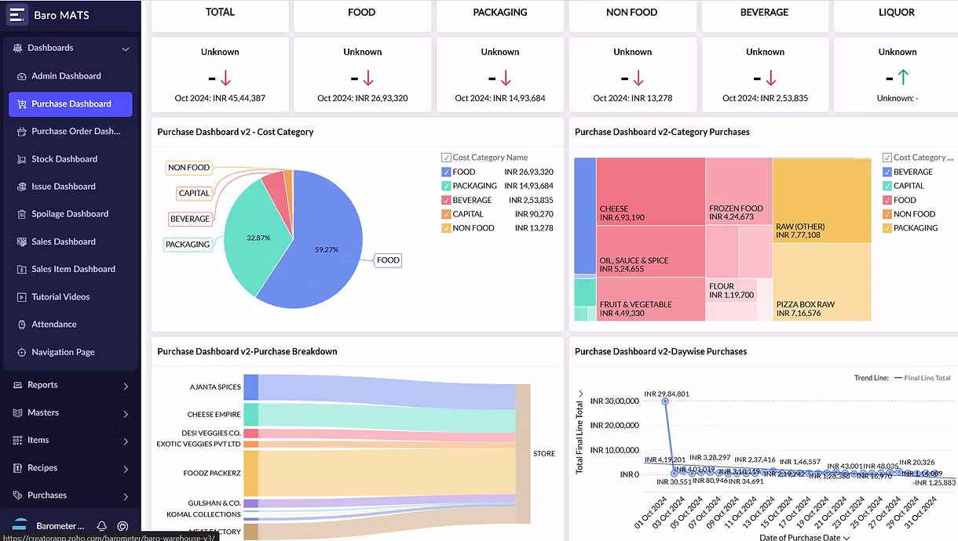Expand the Reports sidebar section
The width and height of the screenshot is (958, 541).
126,386
